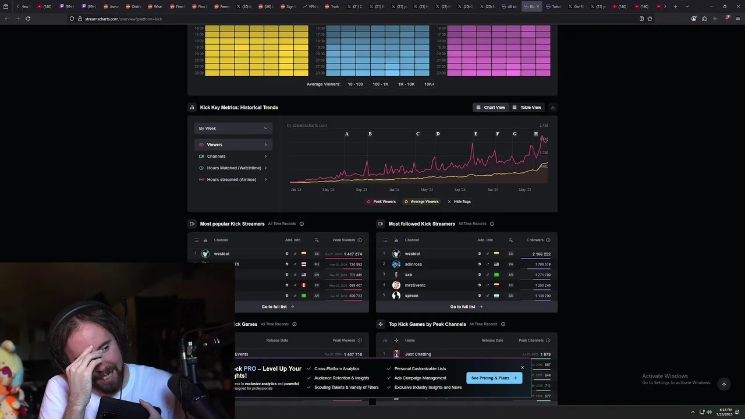Show hidden icons in system tray
This screenshot has width=745, height=419.
point(693,412)
